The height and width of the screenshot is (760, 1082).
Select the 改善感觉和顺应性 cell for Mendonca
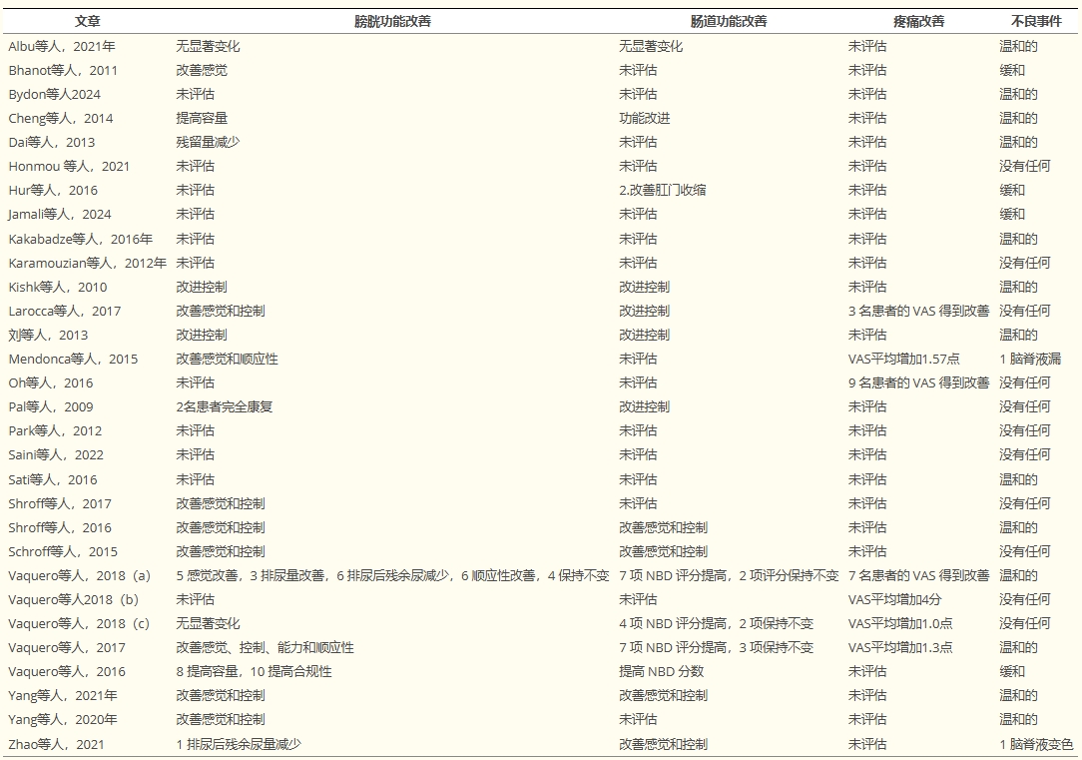228,359
